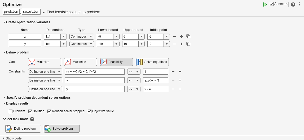Add constraint after the x - 4 row
This screenshot has height=140, width=304.
(x=180, y=89)
